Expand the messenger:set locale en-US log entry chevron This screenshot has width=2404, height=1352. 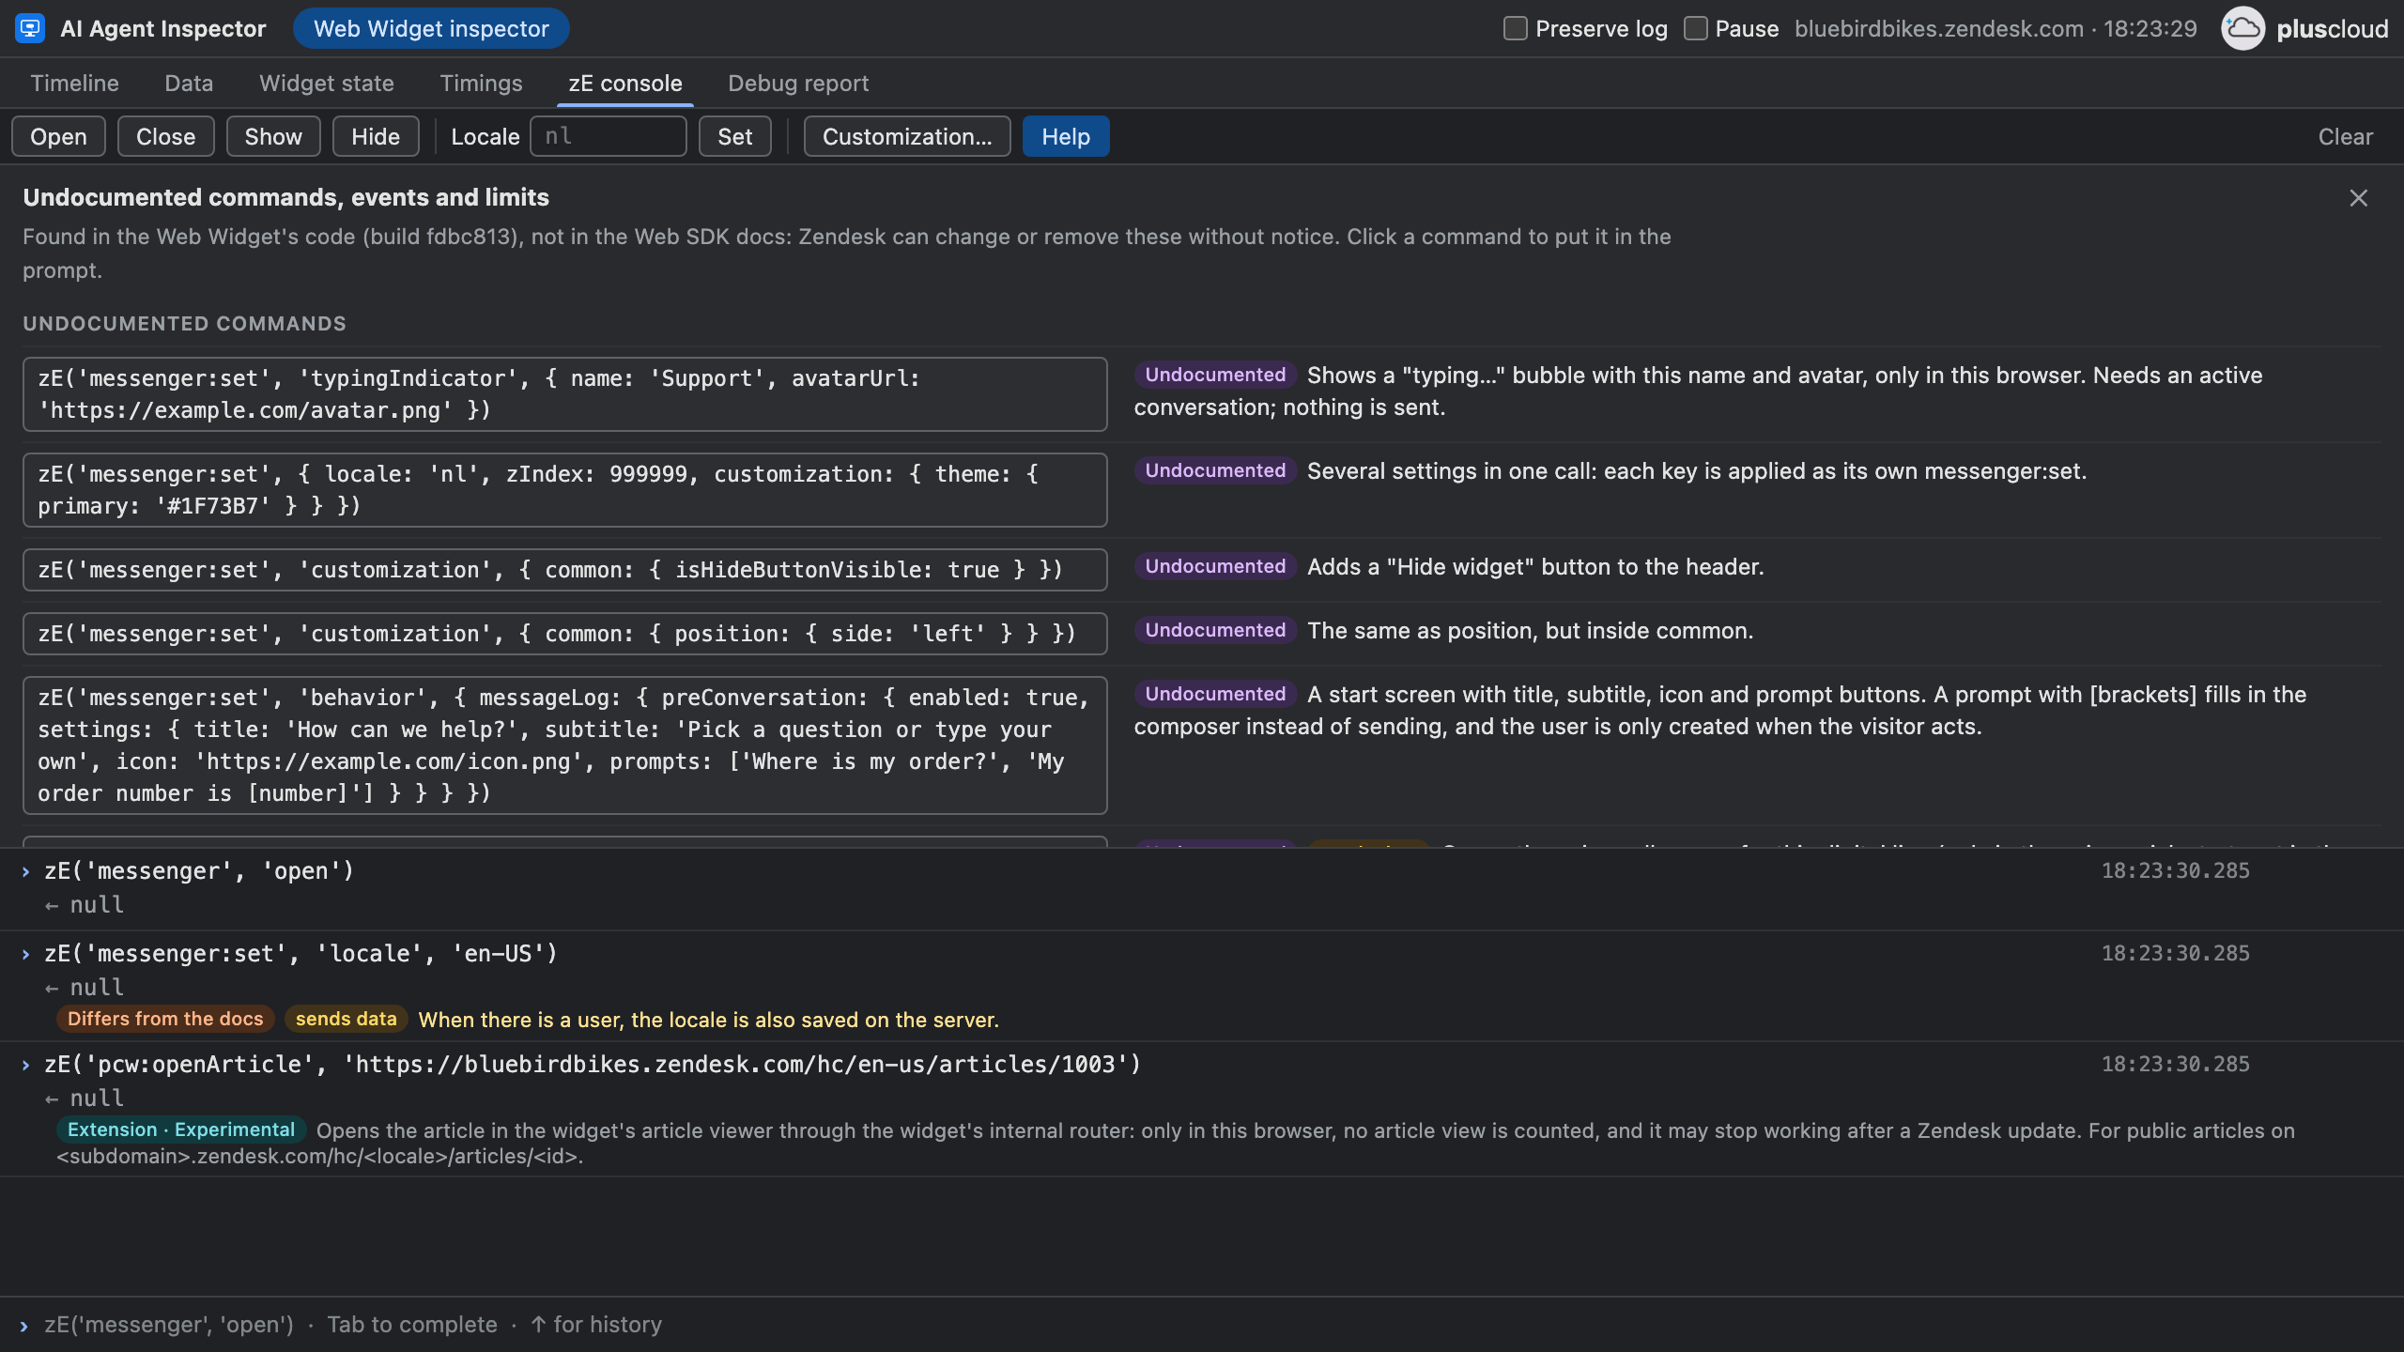(25, 954)
